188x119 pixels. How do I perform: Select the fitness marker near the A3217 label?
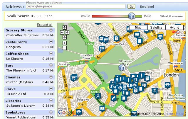98,96
